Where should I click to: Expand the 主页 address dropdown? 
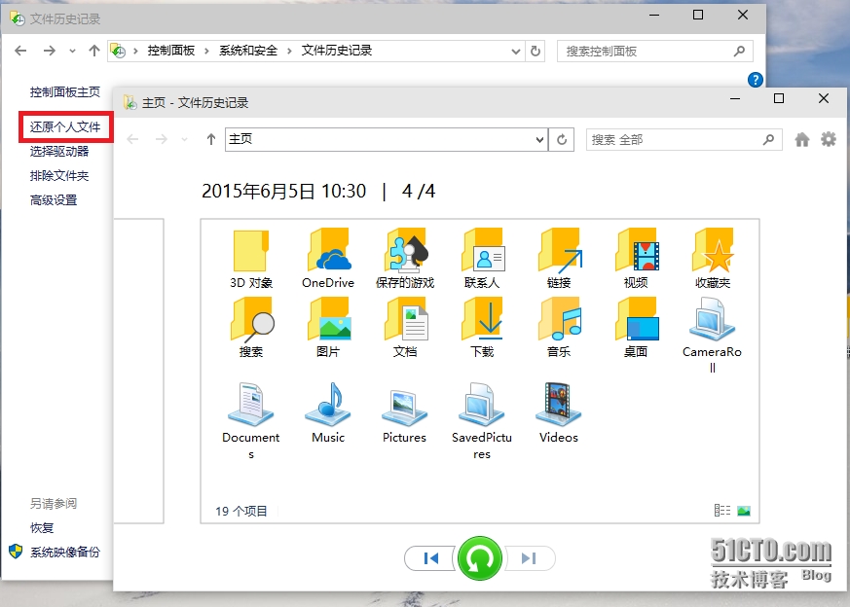pos(539,140)
